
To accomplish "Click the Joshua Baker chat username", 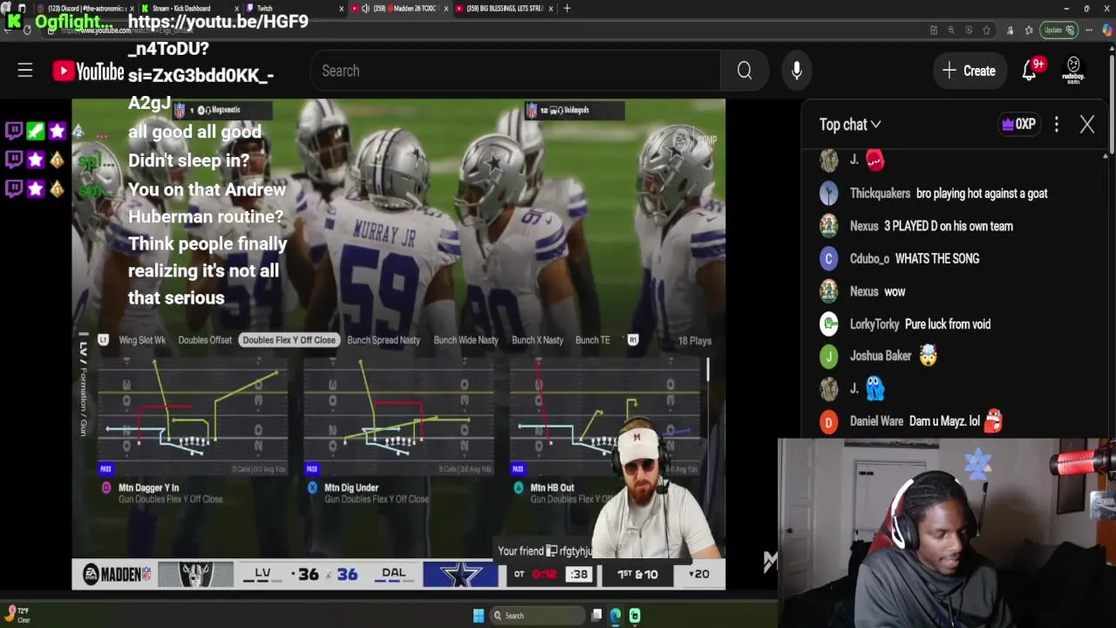I will [880, 356].
